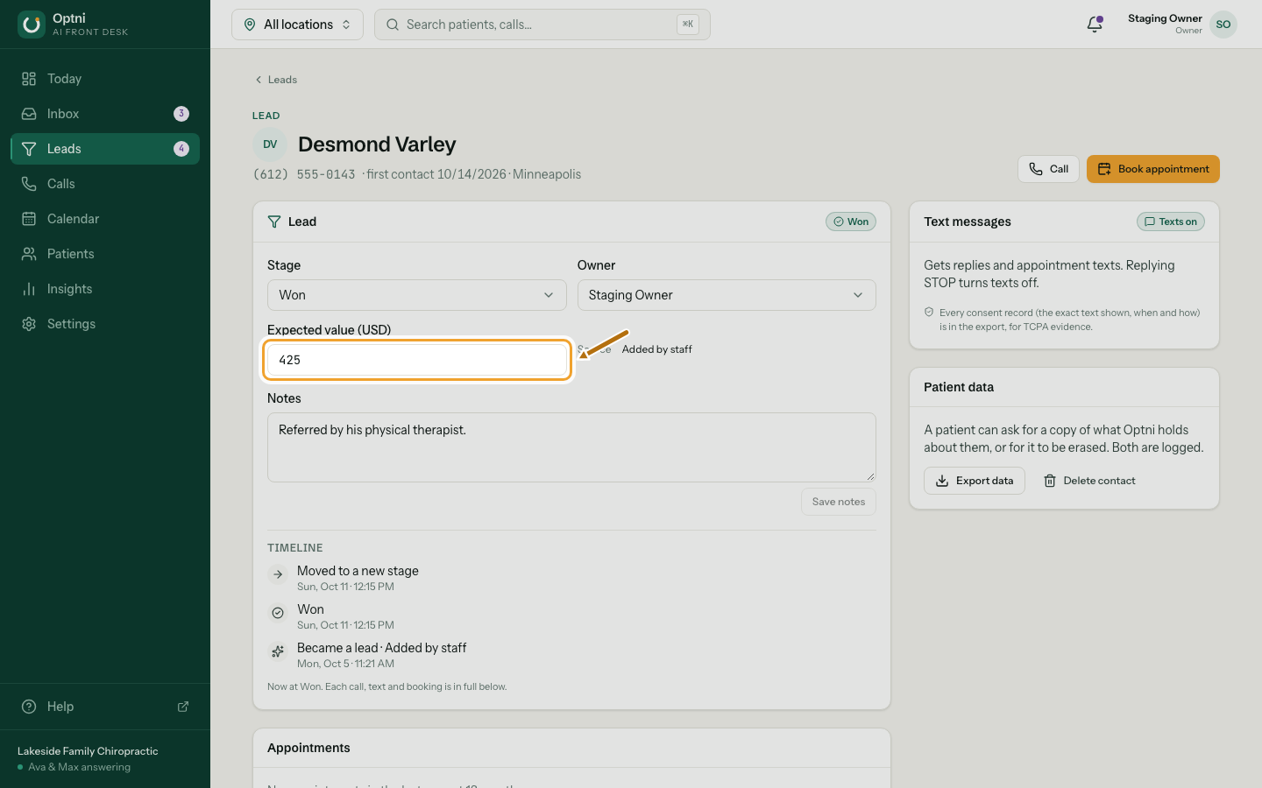Open Inbox in the sidebar

pyautogui.click(x=105, y=114)
